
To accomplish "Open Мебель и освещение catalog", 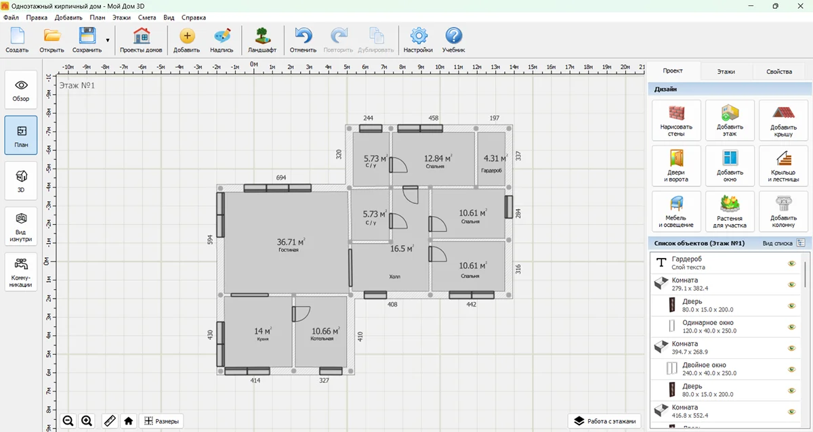I will tap(676, 211).
